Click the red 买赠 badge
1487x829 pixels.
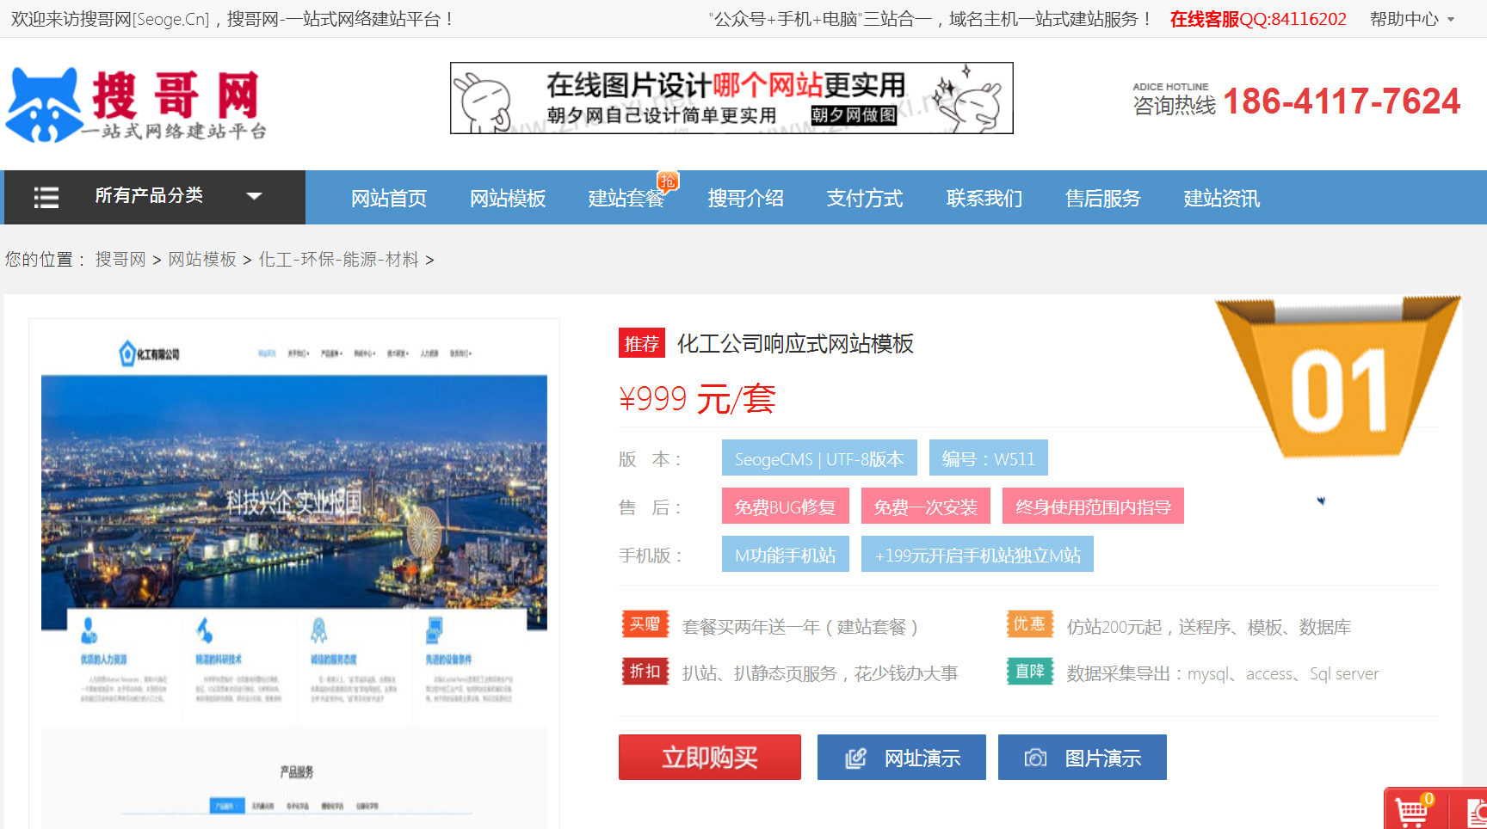coord(645,624)
